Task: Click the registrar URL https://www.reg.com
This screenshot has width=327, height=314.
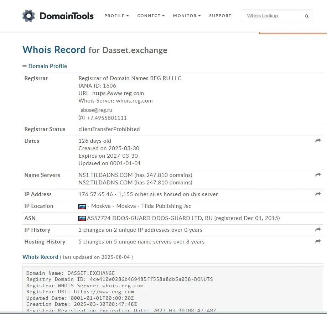Action: pyautogui.click(x=118, y=93)
